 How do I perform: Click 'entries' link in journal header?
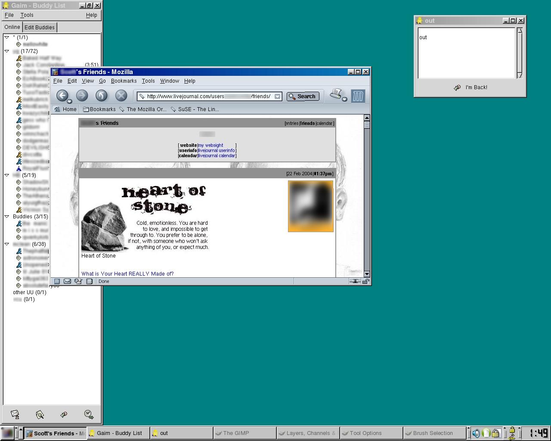[x=292, y=124]
